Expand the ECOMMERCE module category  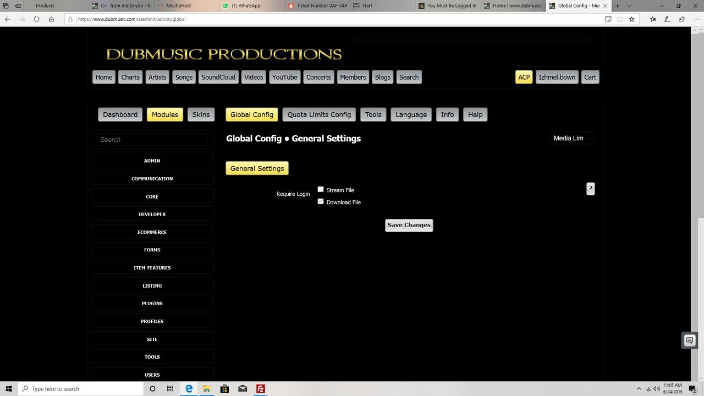tap(152, 232)
